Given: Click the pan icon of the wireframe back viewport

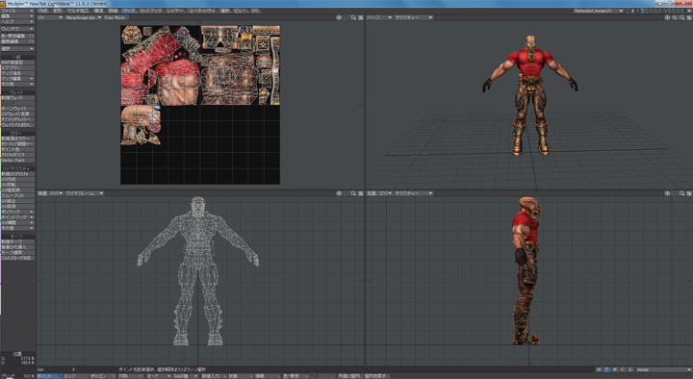Looking at the screenshot, I should [339, 193].
